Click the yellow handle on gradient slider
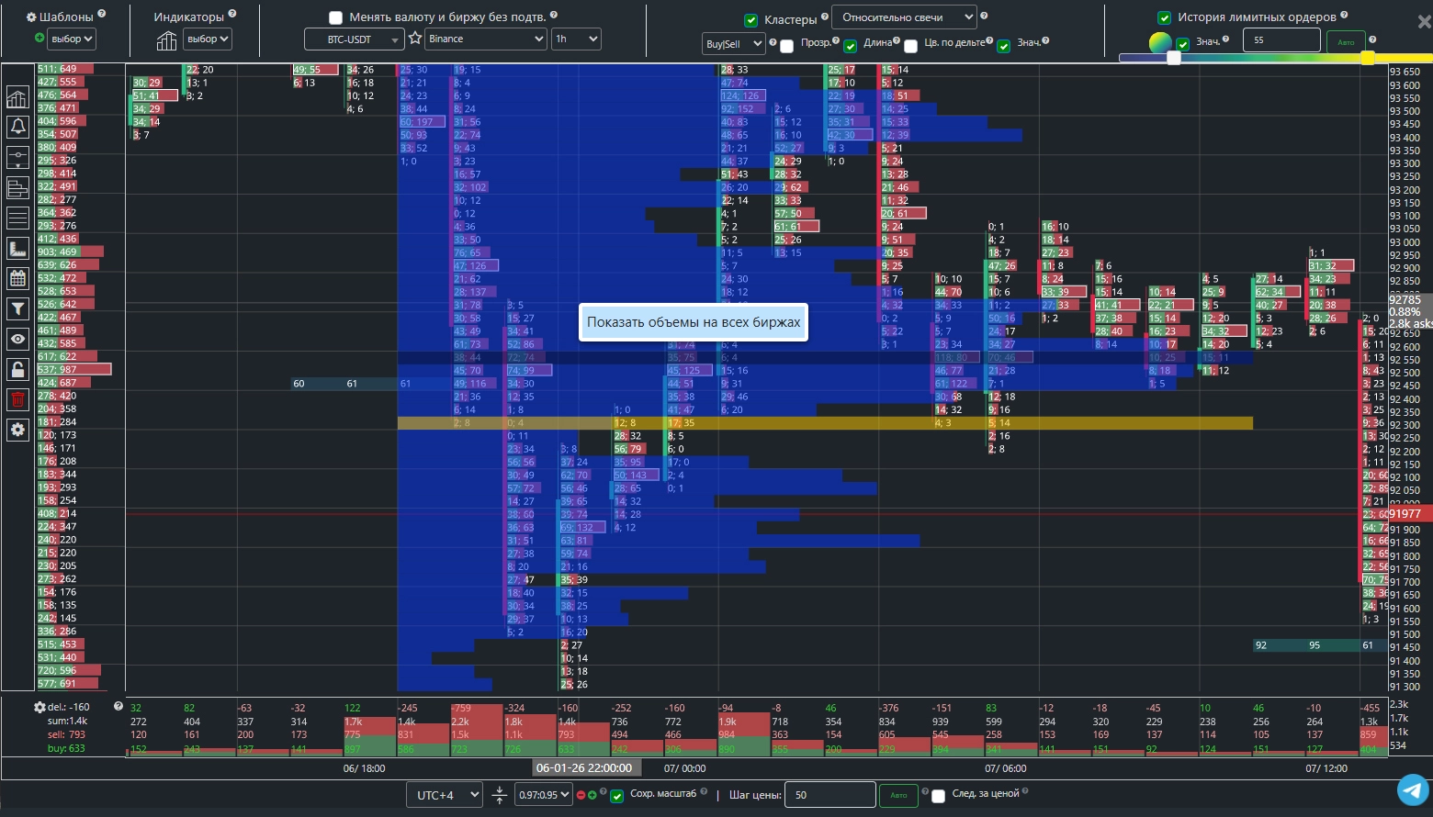Image resolution: width=1433 pixels, height=817 pixels. [1367, 58]
